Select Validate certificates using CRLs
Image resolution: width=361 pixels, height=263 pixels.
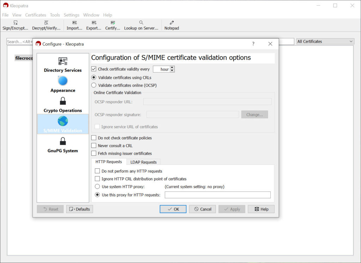pos(94,77)
